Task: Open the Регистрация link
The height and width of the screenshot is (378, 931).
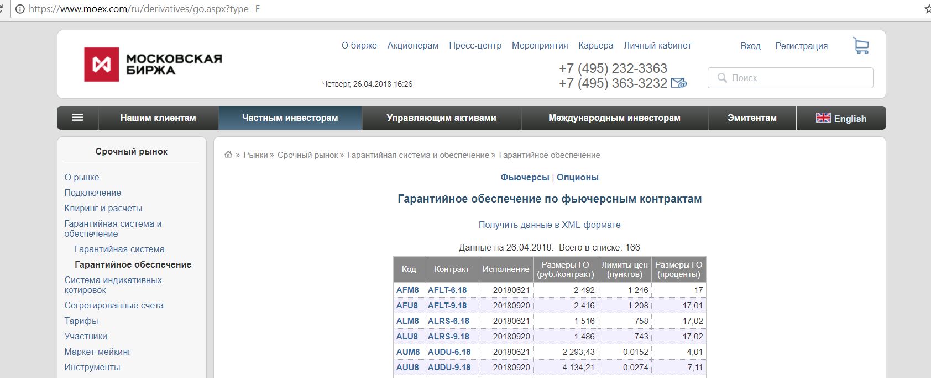Action: coord(801,46)
